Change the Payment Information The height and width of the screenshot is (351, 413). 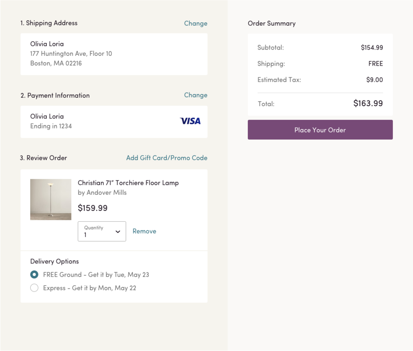click(196, 95)
